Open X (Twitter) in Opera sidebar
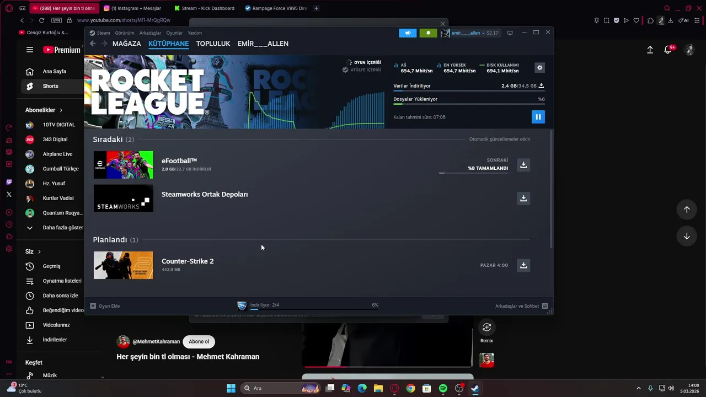The height and width of the screenshot is (397, 706). tap(9, 194)
